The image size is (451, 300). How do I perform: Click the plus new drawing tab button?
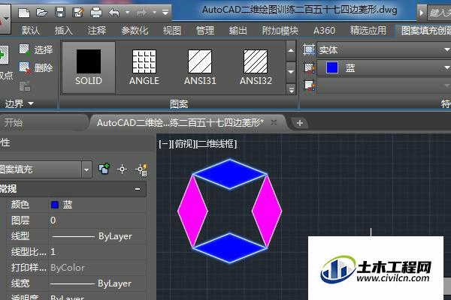tap(299, 123)
